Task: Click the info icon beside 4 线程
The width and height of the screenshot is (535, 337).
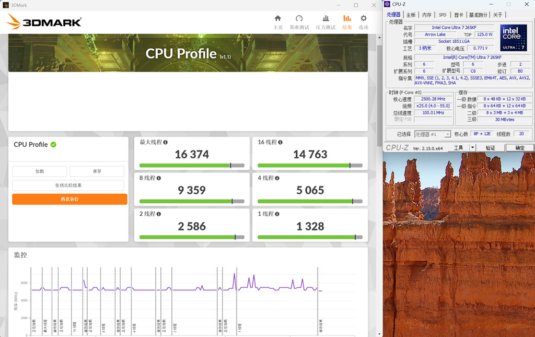Action: pyautogui.click(x=277, y=178)
